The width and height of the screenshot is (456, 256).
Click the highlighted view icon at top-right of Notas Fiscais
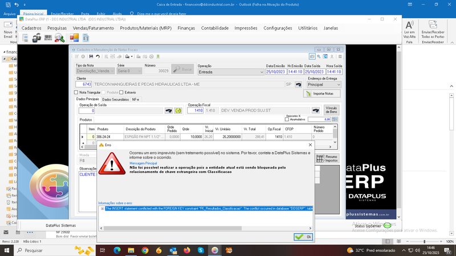coord(312,56)
